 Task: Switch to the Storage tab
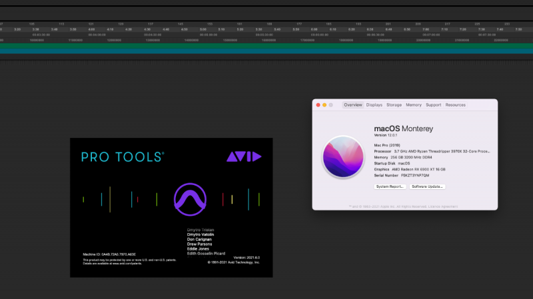[394, 105]
